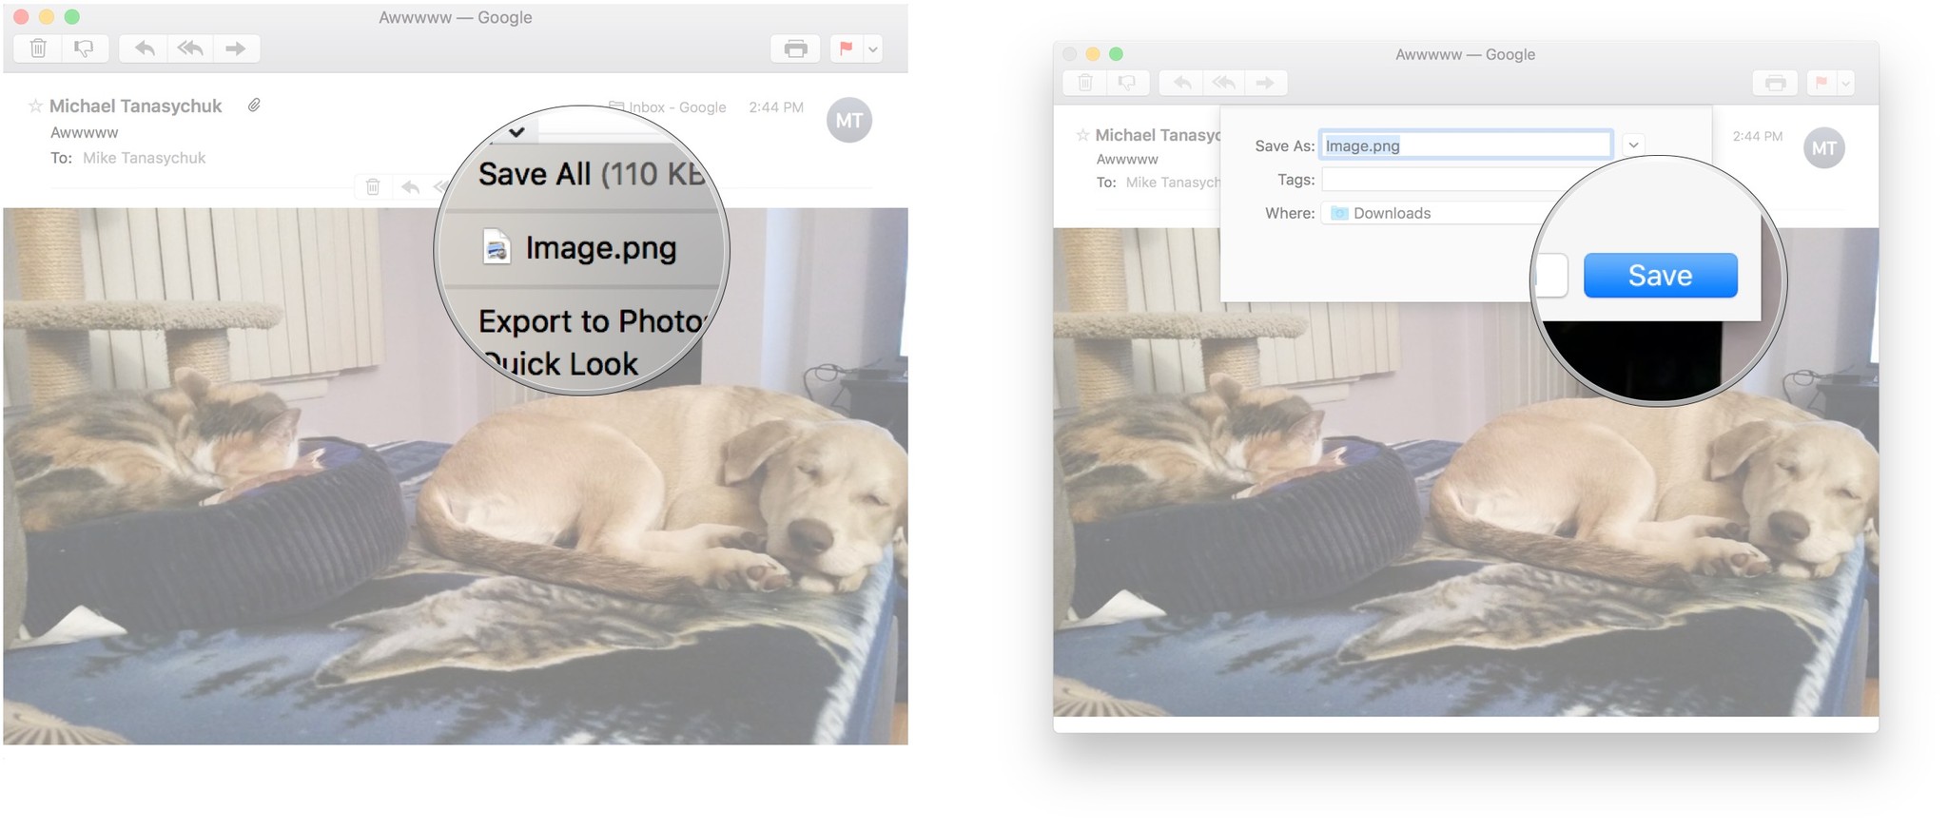This screenshot has height=829, width=1948.
Task: Choose Quick Look from the attachment menu
Action: click(x=561, y=364)
